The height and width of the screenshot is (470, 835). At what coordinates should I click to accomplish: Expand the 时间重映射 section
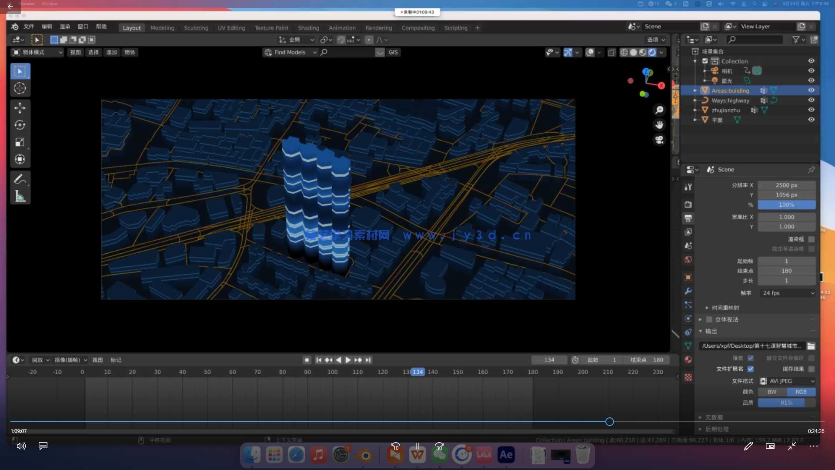[722, 308]
